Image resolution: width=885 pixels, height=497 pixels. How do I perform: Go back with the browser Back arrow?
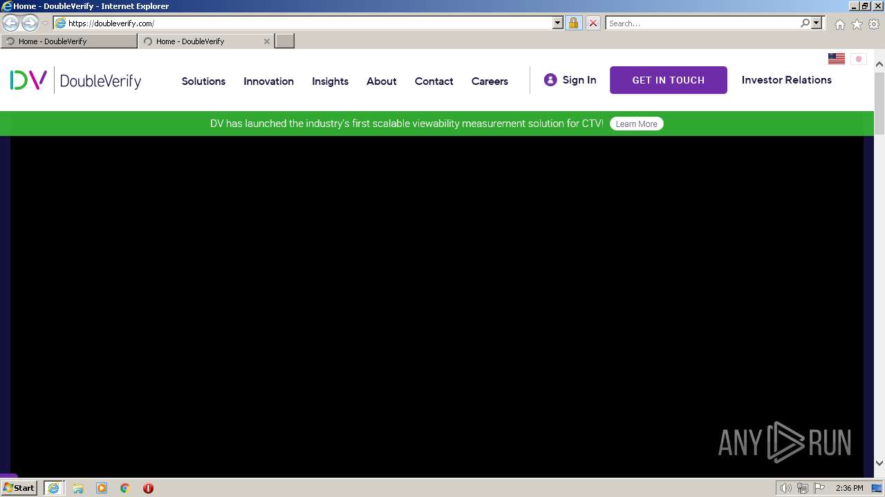[x=11, y=23]
